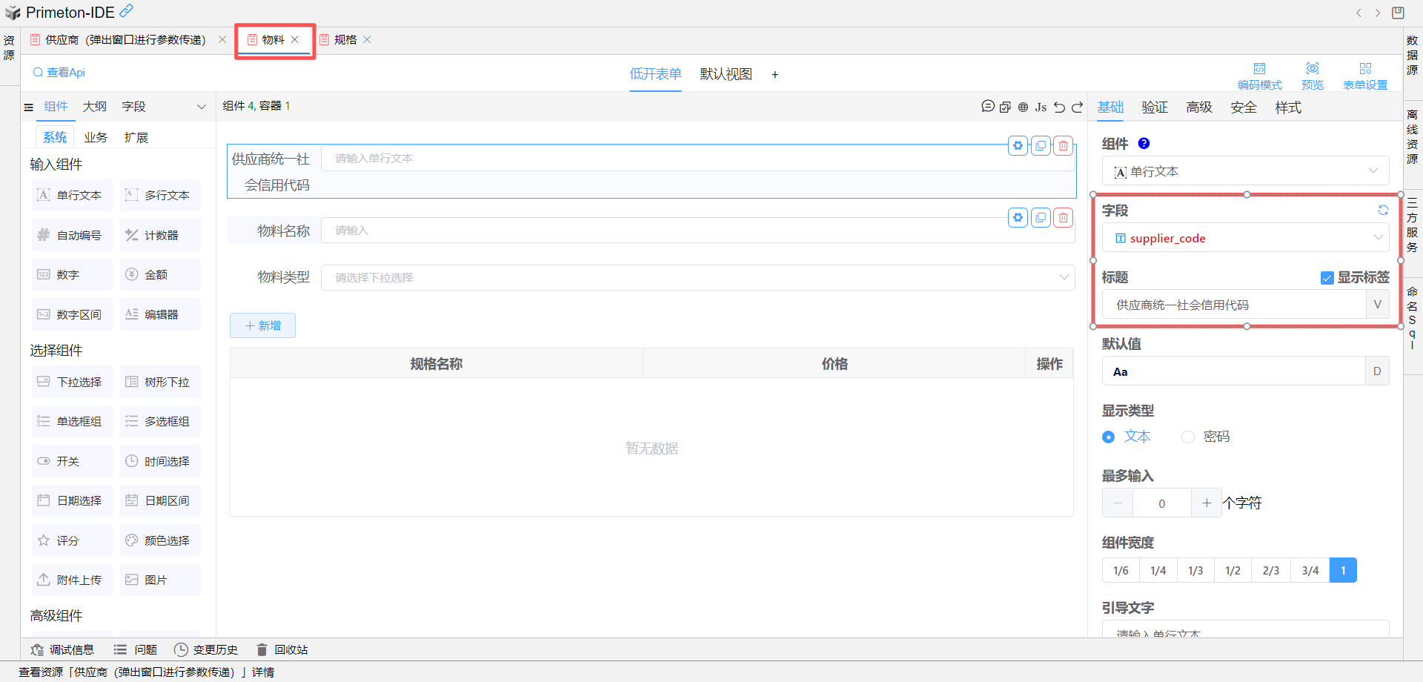This screenshot has height=682, width=1423.
Task: Click the 查看Api link
Action: pyautogui.click(x=59, y=73)
